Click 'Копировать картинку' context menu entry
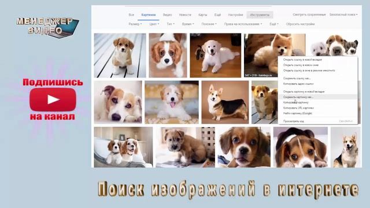 (x=317, y=103)
